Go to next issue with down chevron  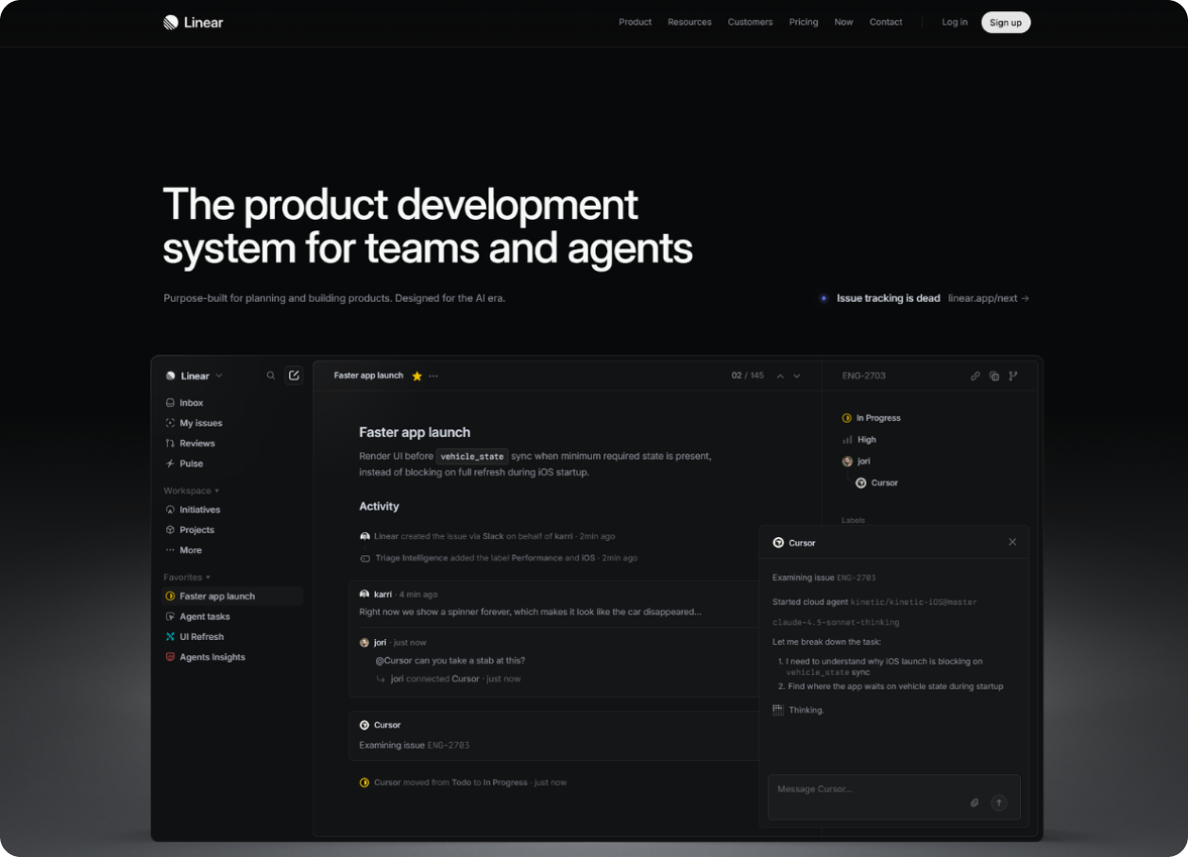coord(797,376)
